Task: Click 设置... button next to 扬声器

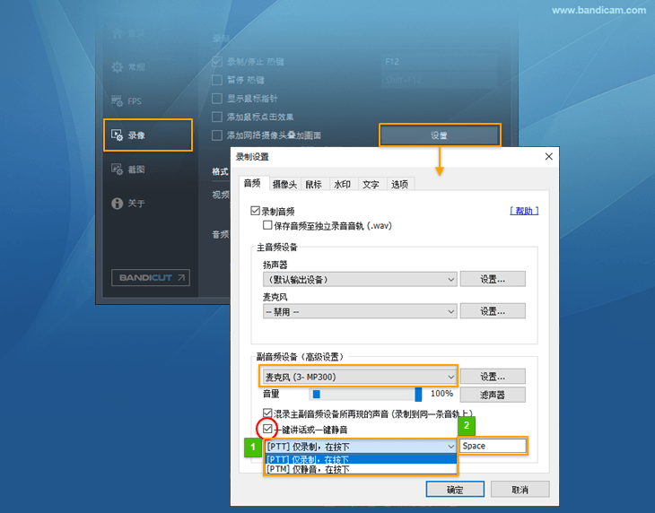Action: click(x=493, y=279)
